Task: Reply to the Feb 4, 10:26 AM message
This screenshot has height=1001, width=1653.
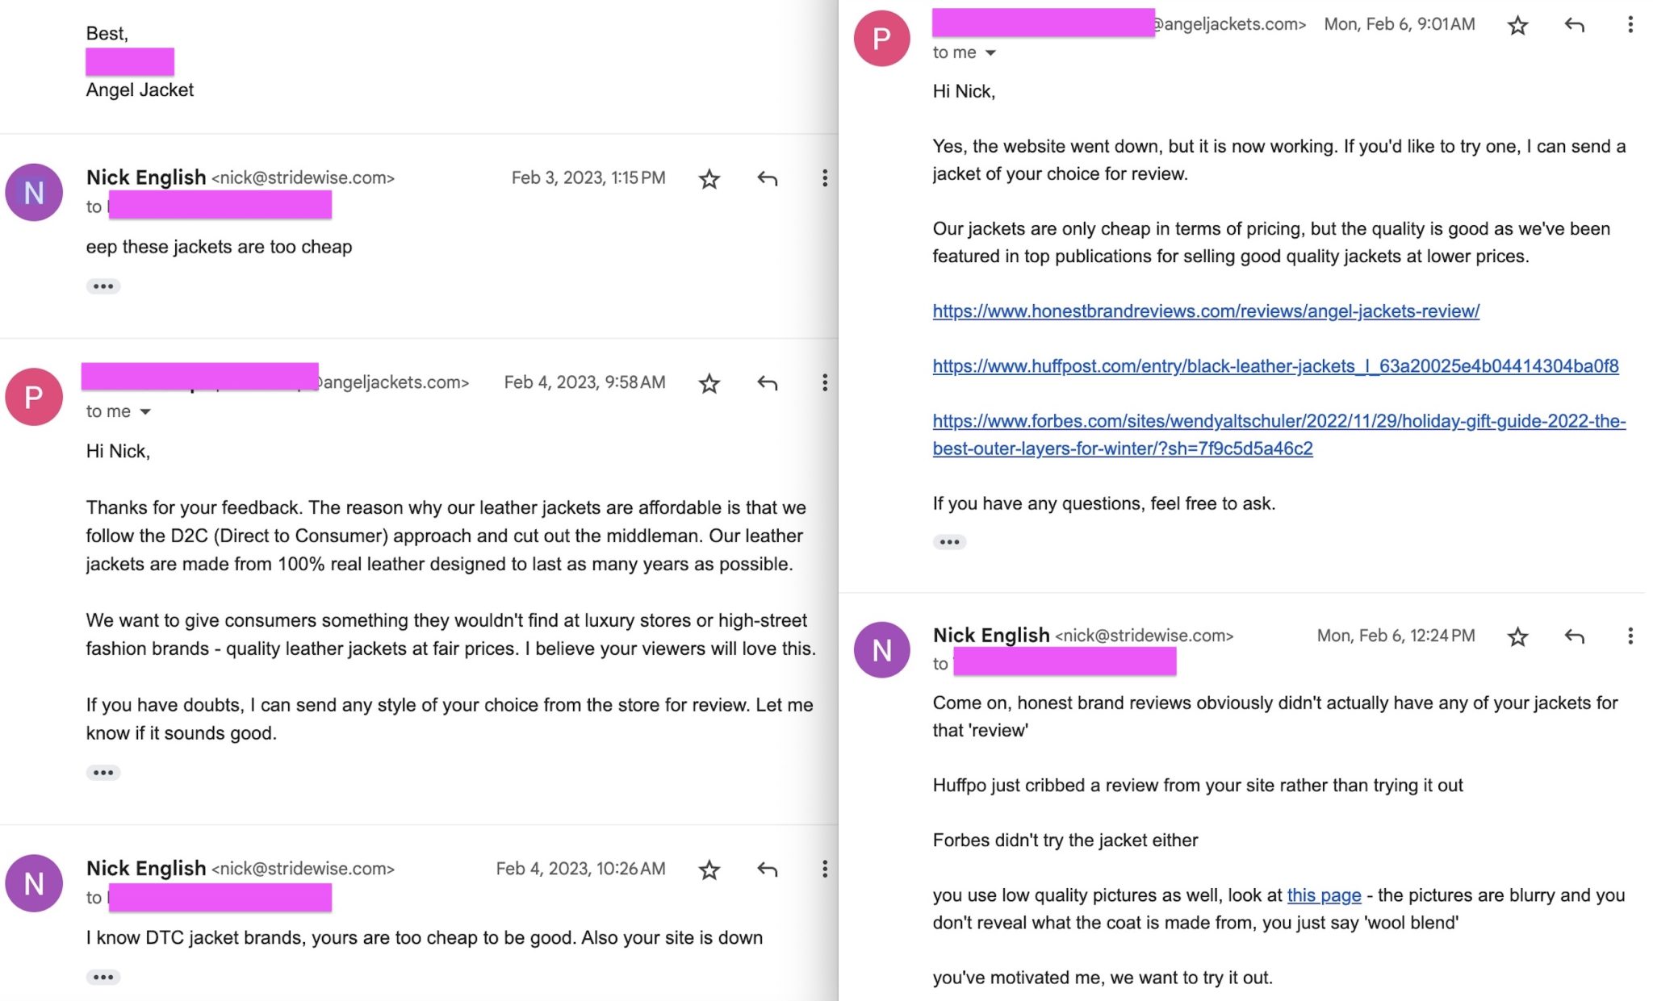Action: point(767,869)
